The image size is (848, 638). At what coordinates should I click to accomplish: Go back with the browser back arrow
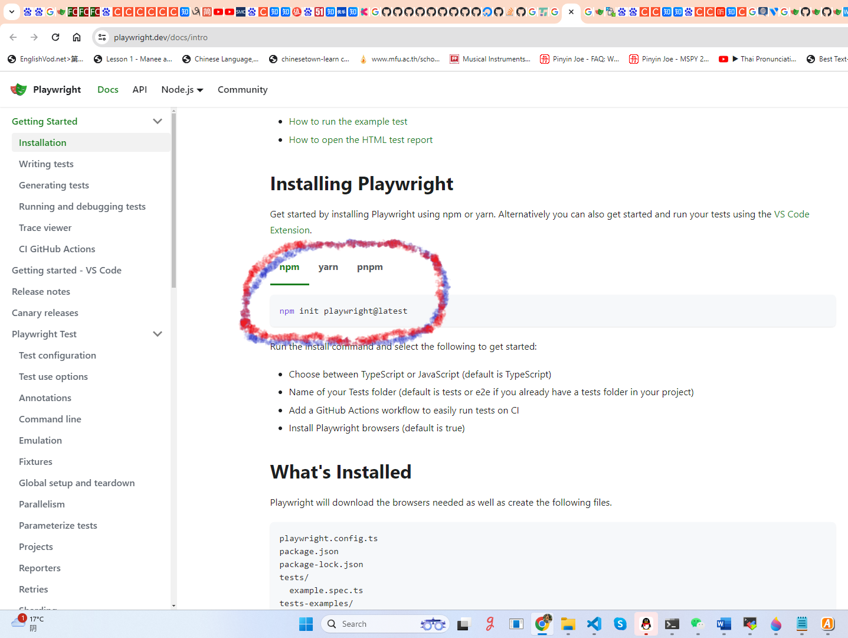pos(13,37)
